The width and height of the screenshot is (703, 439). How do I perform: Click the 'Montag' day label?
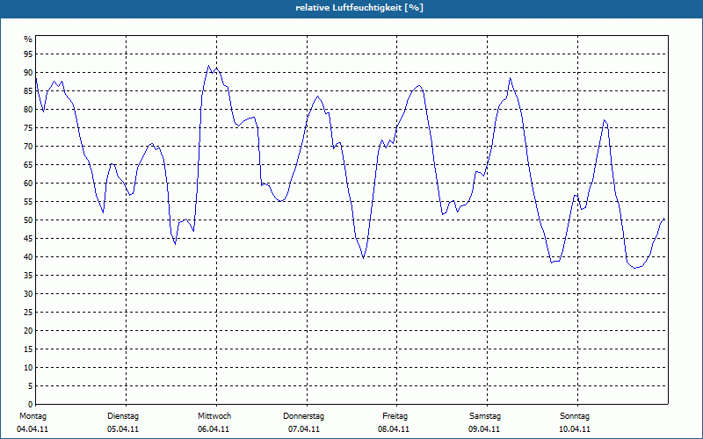33,416
